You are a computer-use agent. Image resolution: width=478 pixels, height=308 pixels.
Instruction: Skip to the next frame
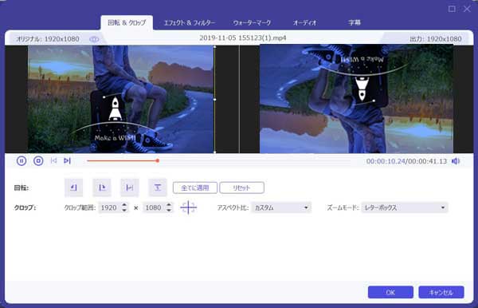(x=68, y=160)
